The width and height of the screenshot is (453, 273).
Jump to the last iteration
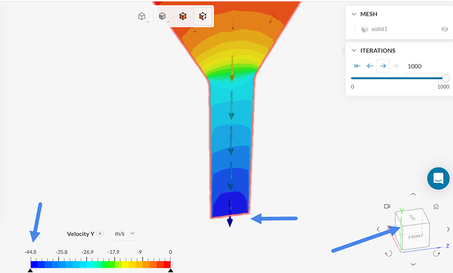coord(395,66)
